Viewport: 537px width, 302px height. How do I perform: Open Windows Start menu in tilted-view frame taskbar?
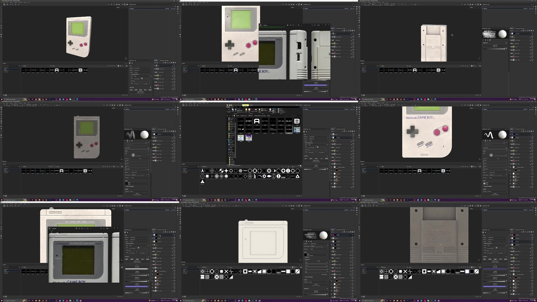[1, 99]
